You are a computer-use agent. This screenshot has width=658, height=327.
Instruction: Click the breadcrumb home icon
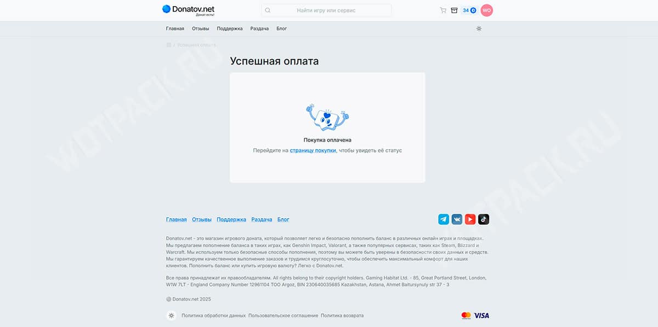pyautogui.click(x=169, y=45)
